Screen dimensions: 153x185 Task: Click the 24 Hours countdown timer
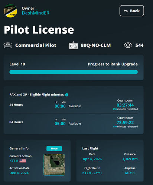[x=125, y=105]
